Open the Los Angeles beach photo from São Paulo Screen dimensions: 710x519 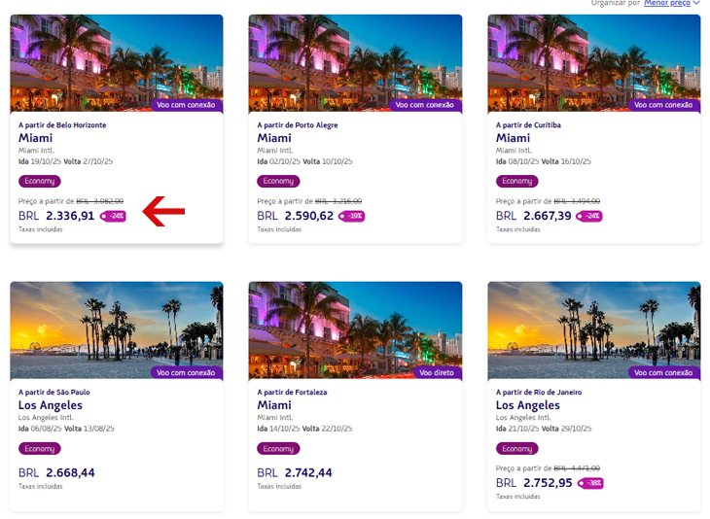tap(117, 330)
